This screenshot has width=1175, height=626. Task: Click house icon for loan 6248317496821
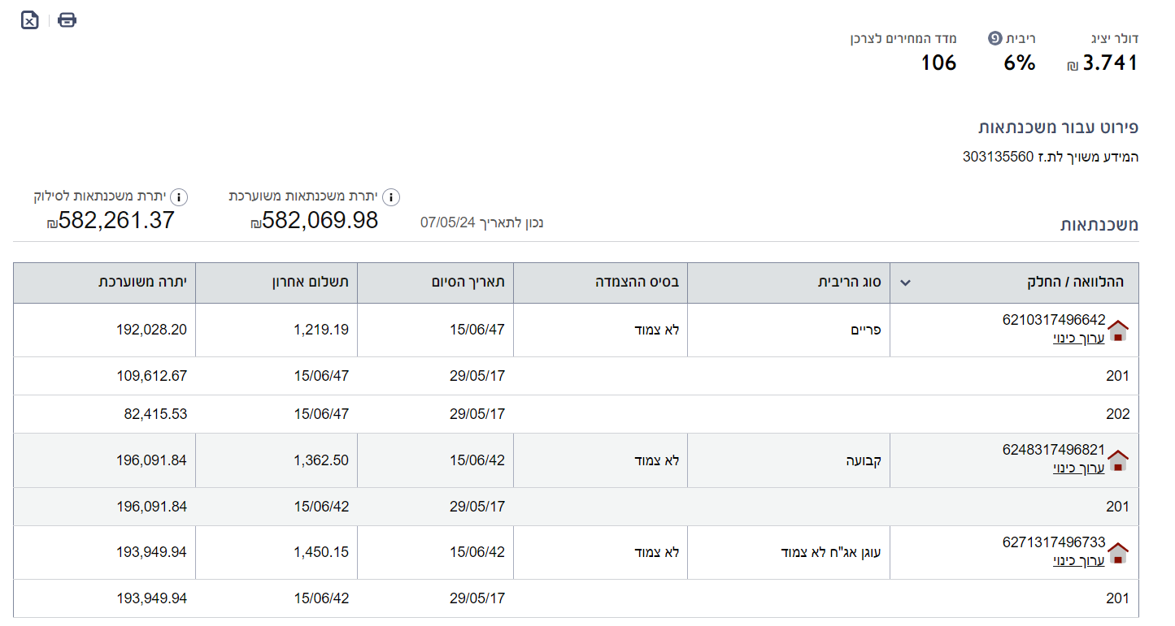(1118, 460)
